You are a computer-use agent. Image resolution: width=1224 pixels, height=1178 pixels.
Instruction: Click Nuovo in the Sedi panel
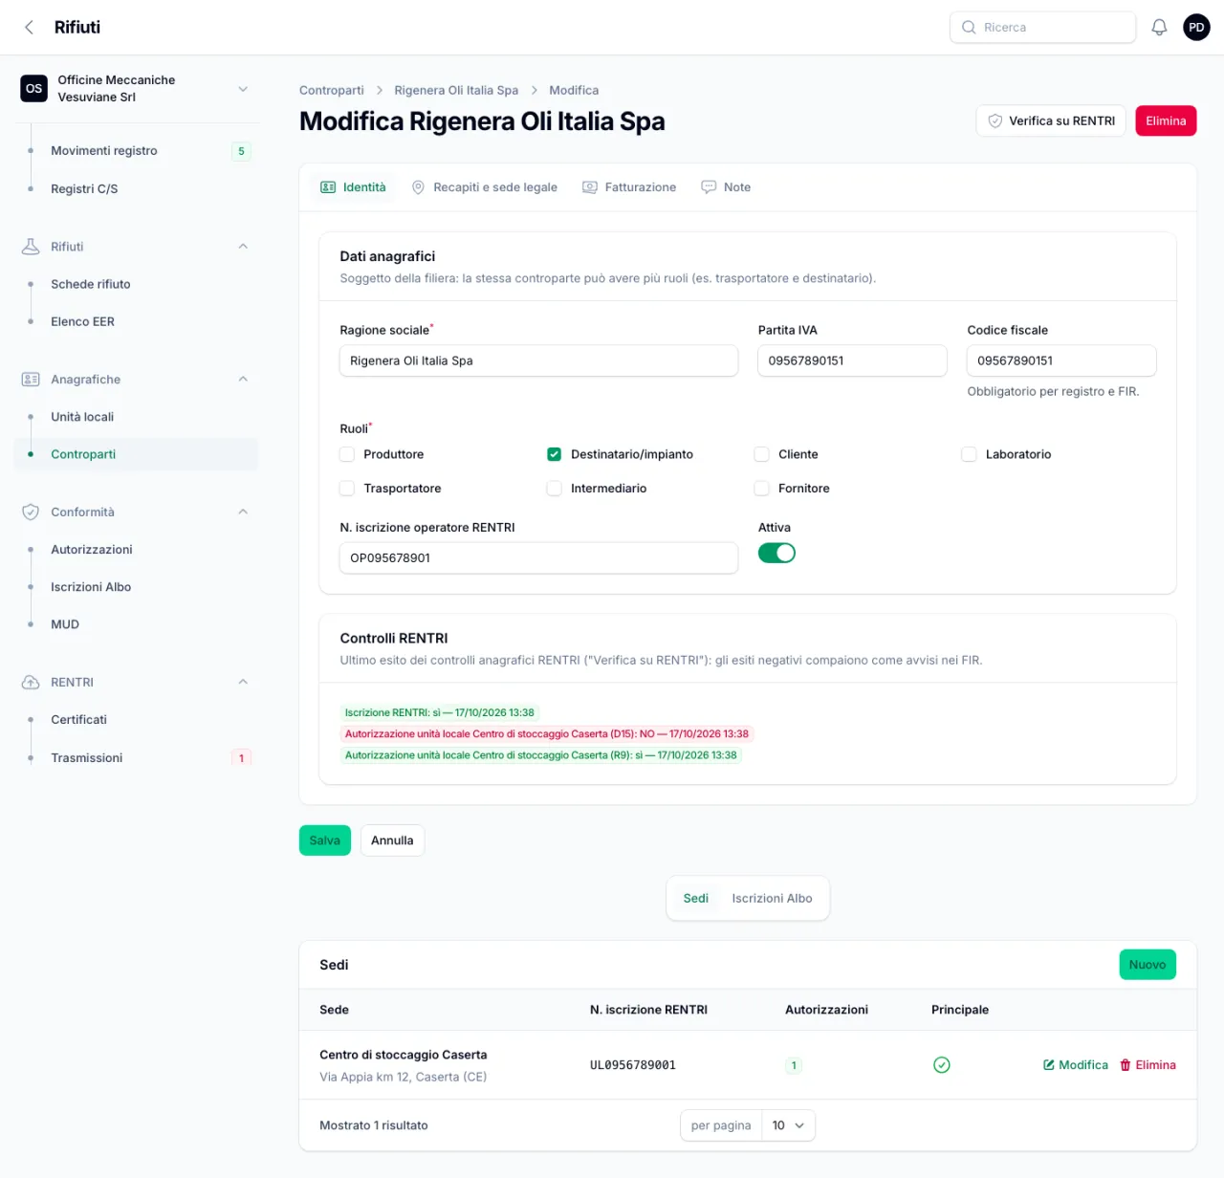(1147, 965)
